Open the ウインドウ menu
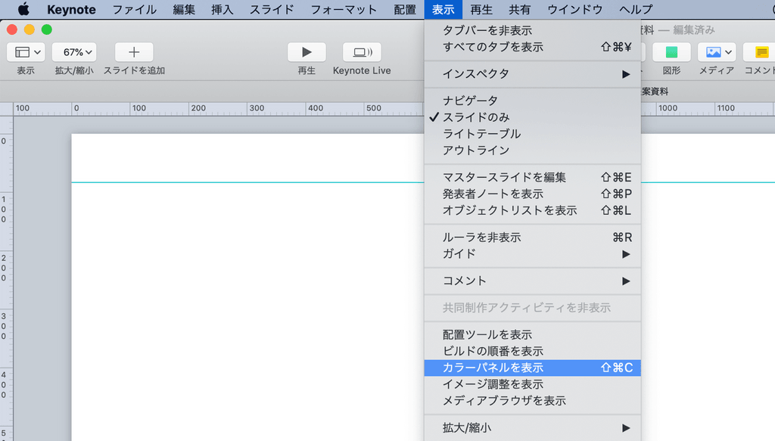Viewport: 775px width, 441px height. click(577, 9)
